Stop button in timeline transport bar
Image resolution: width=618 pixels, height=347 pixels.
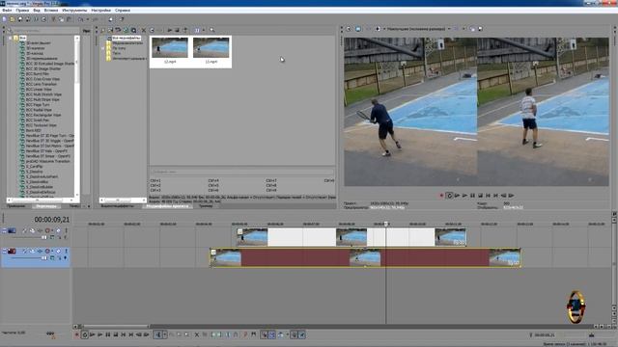click(116, 334)
